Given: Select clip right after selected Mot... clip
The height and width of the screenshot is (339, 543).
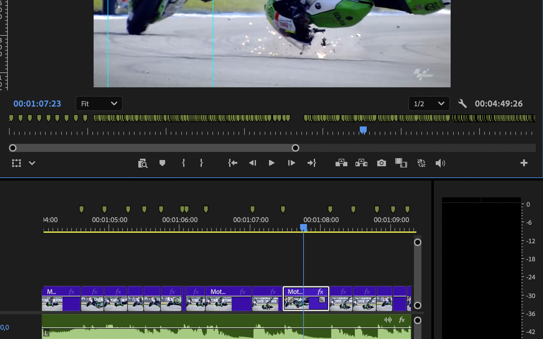Looking at the screenshot, I should pos(341,299).
